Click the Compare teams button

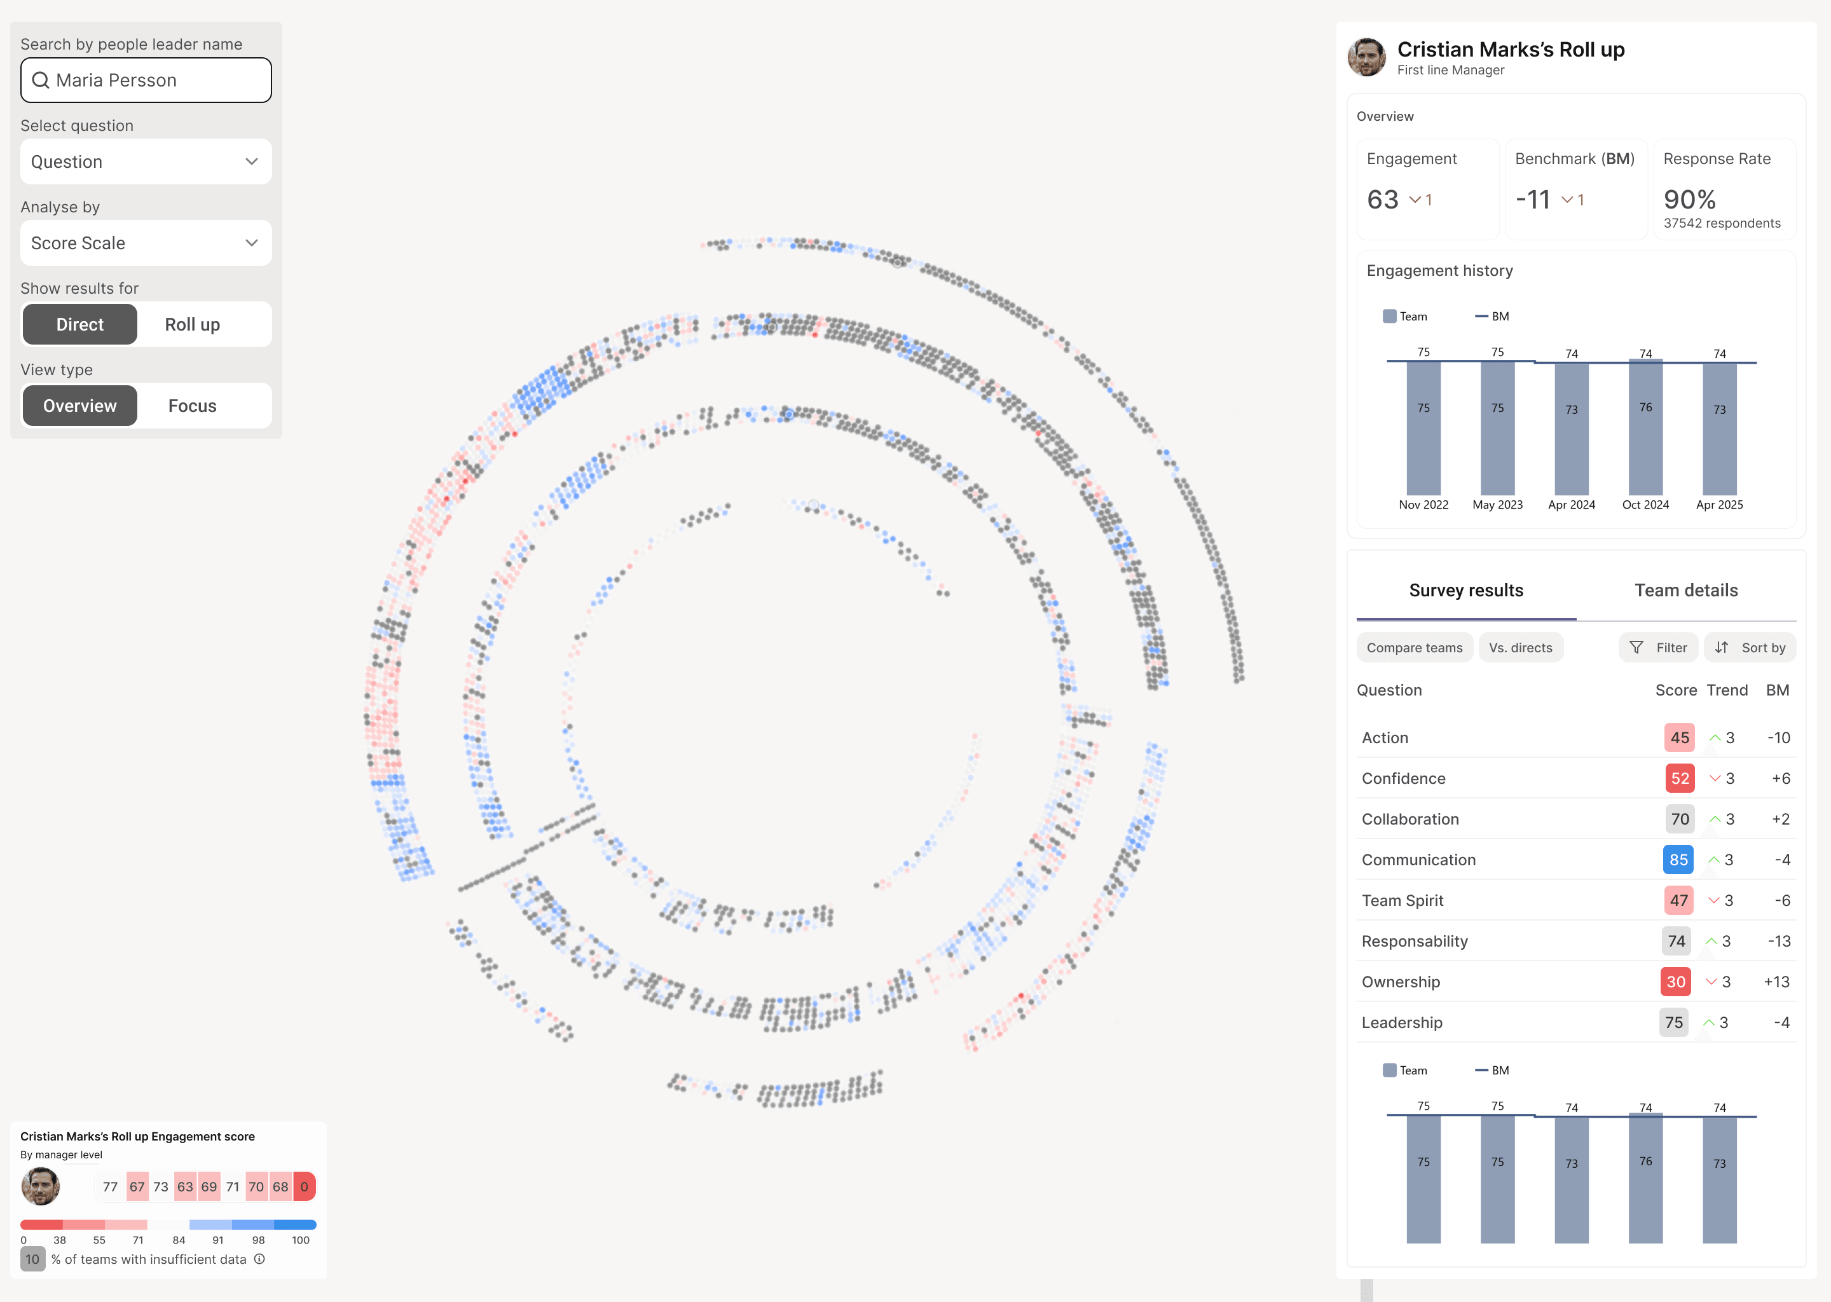pyautogui.click(x=1414, y=648)
